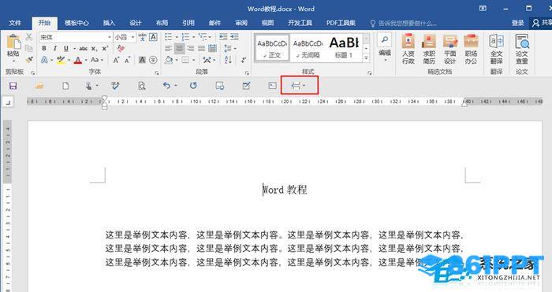This screenshot has width=552, height=292.
Task: Increase font size with the grow-font A
Action: tap(116, 60)
